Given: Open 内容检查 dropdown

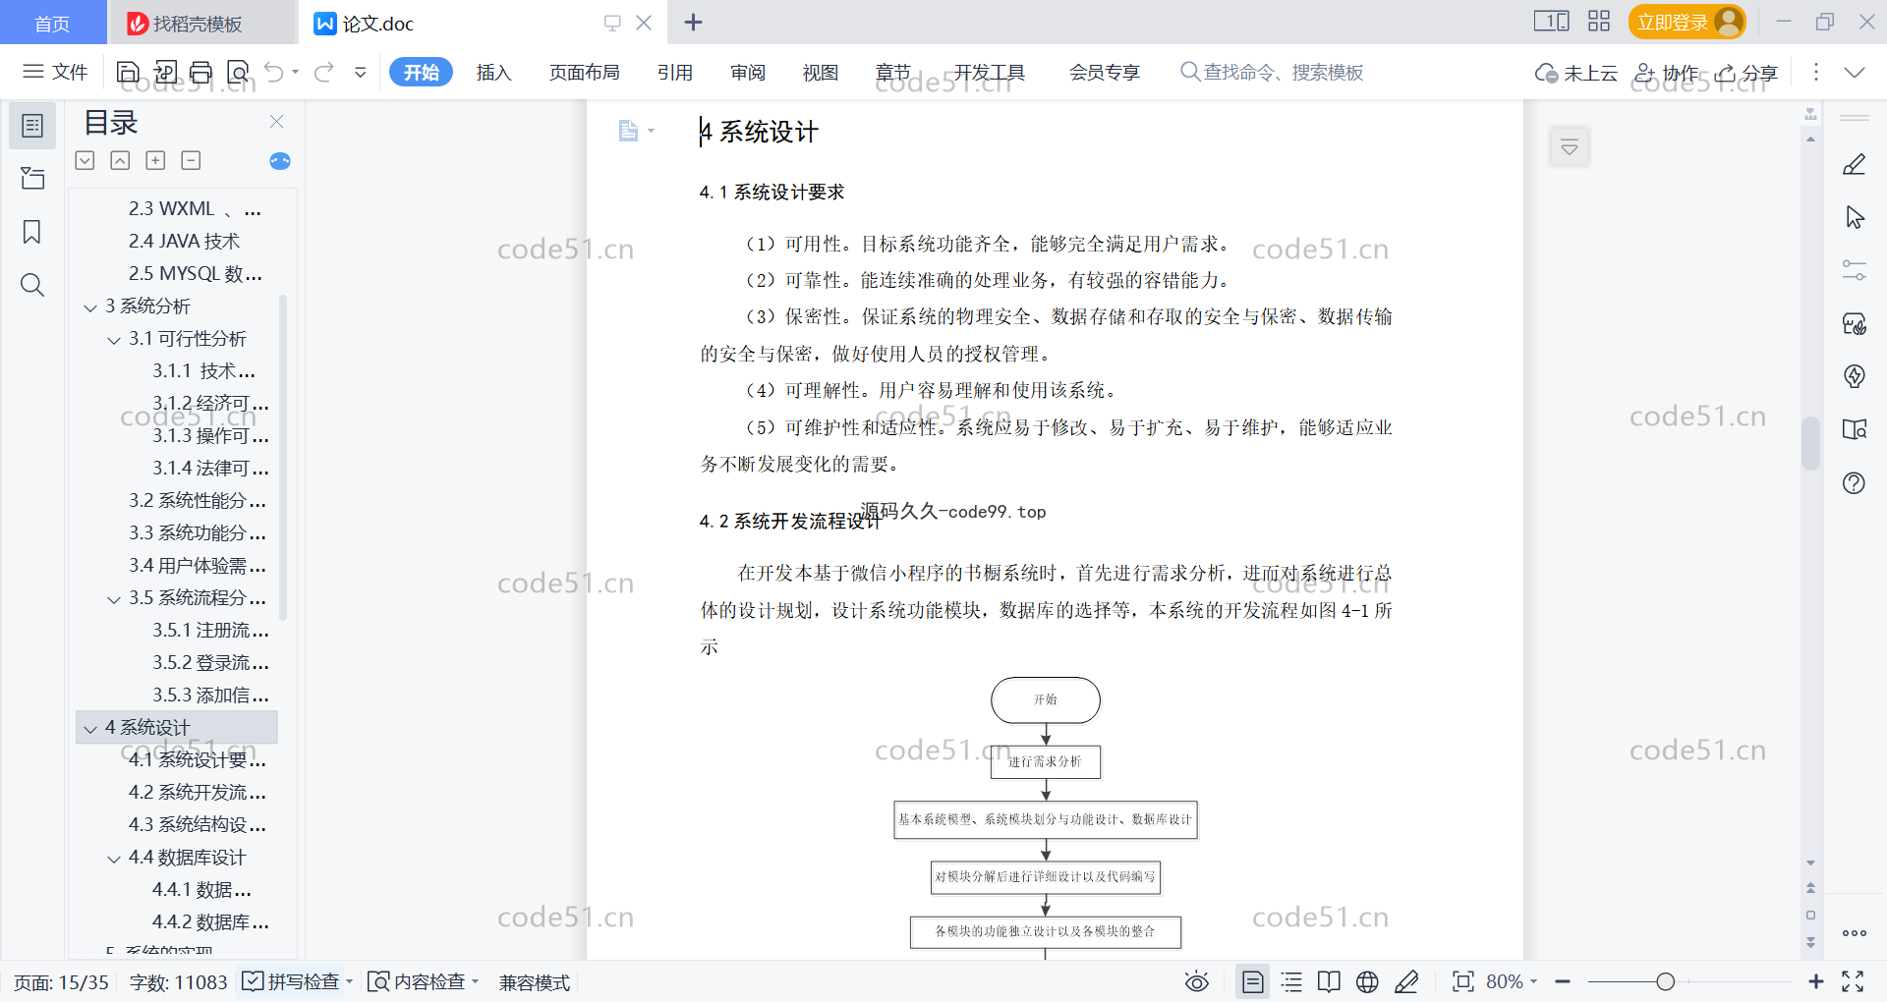Looking at the screenshot, I should pos(476,981).
